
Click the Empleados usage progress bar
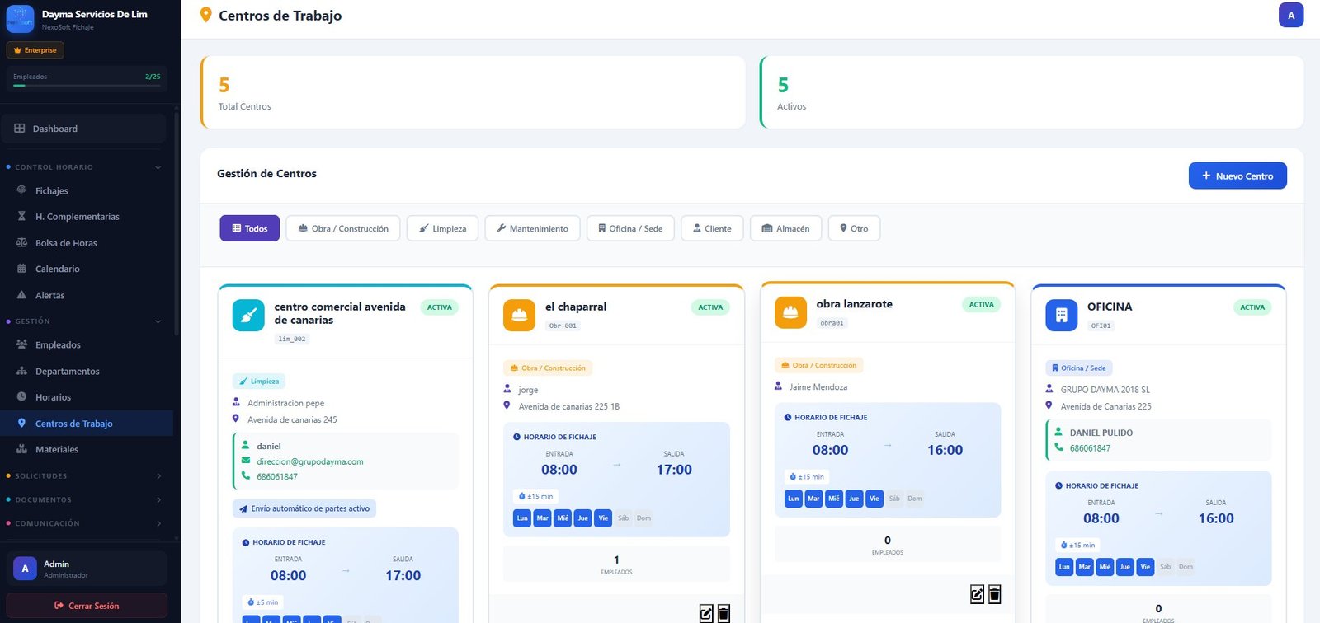click(87, 85)
